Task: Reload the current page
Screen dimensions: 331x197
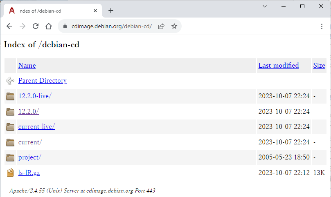Action: coord(36,27)
